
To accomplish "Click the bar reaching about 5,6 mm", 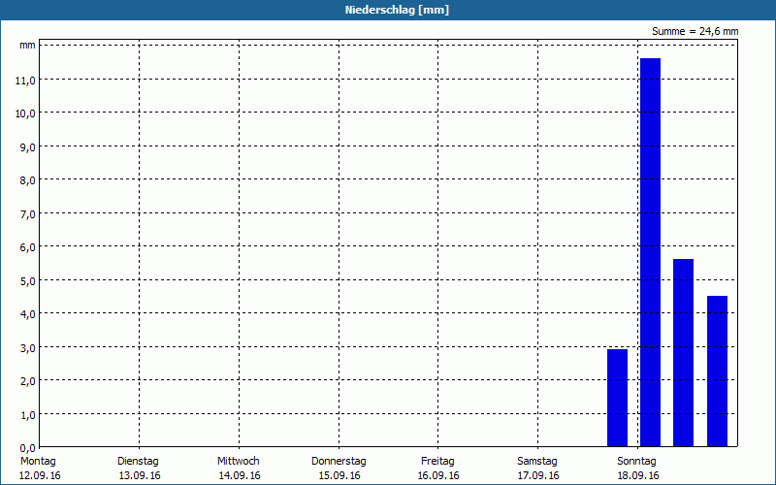I will tap(683, 353).
